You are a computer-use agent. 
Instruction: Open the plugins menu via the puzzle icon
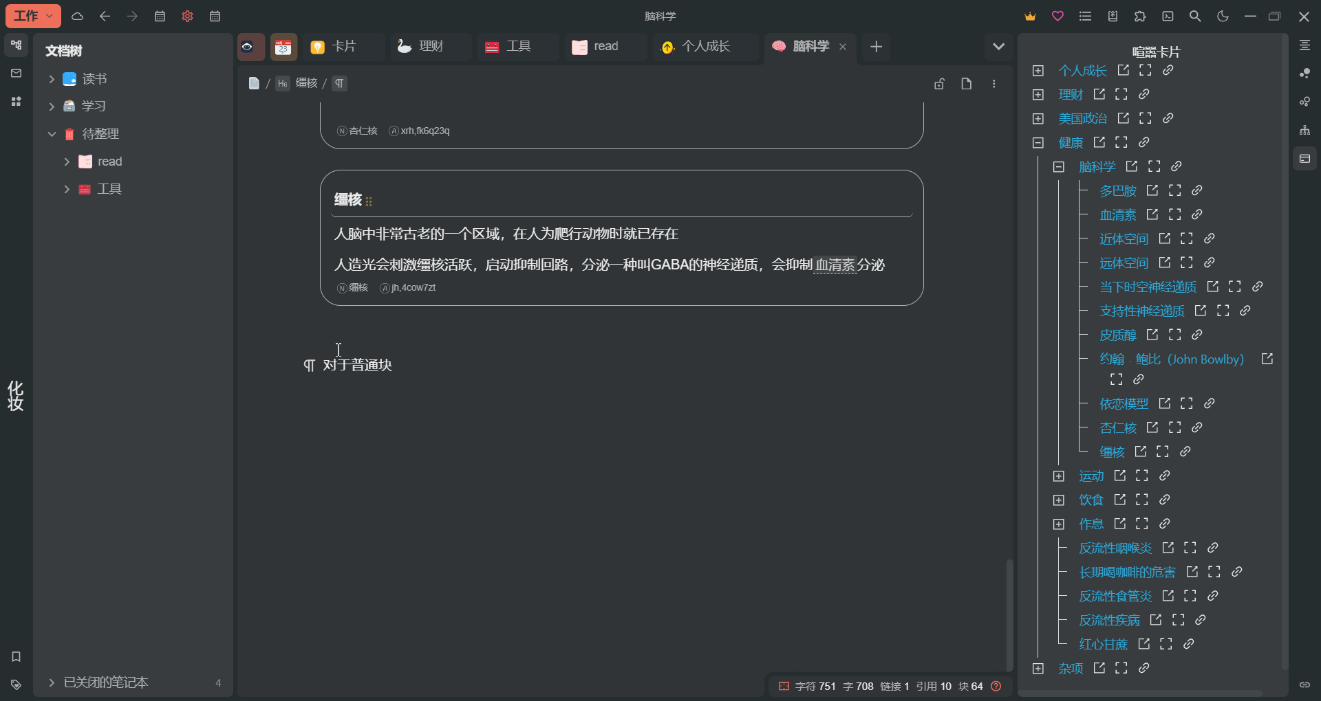click(x=1140, y=16)
